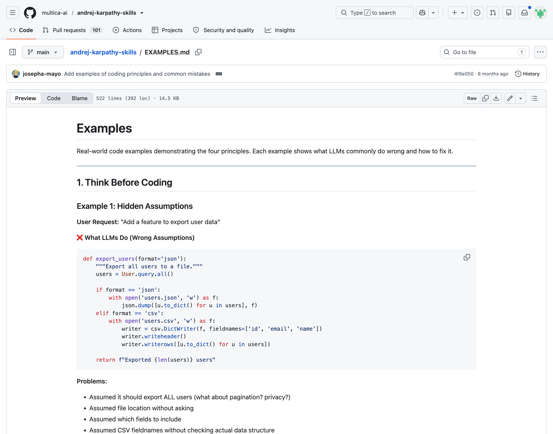Expand the repository name dropdown caret
This screenshot has width=553, height=434.
142,13
